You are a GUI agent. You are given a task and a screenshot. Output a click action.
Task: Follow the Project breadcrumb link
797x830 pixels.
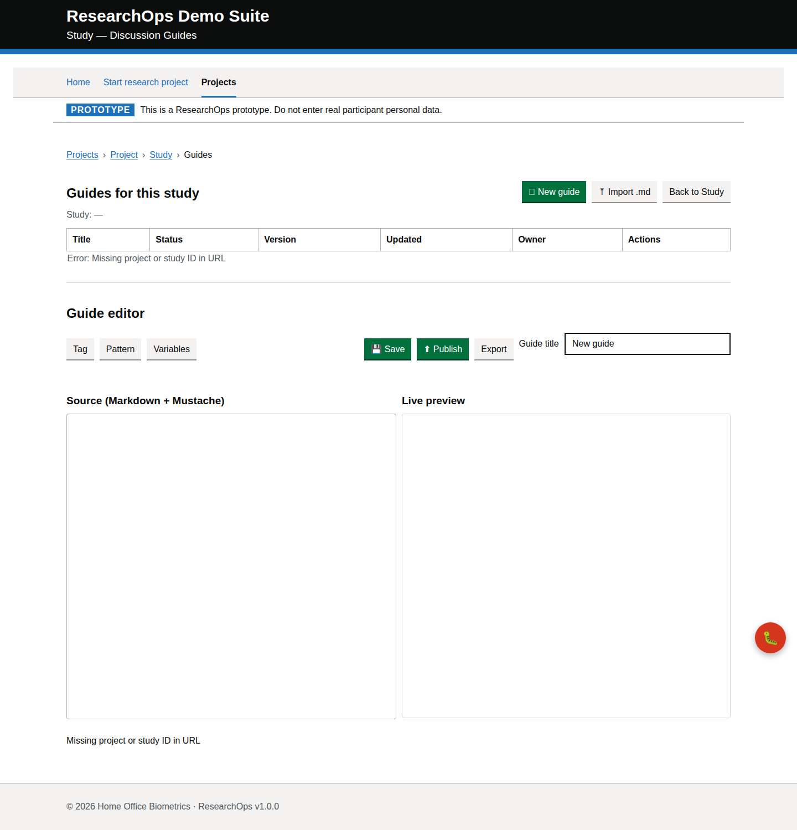click(x=124, y=155)
